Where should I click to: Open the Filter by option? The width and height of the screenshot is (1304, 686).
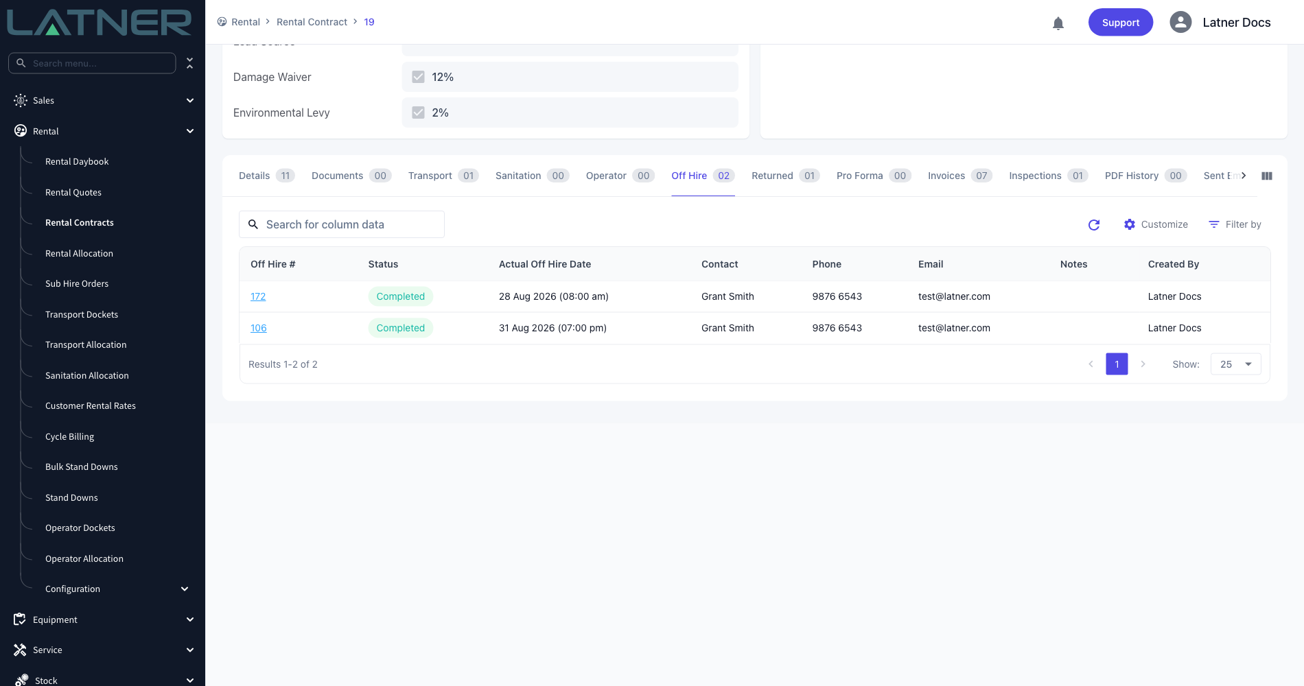(x=1235, y=224)
